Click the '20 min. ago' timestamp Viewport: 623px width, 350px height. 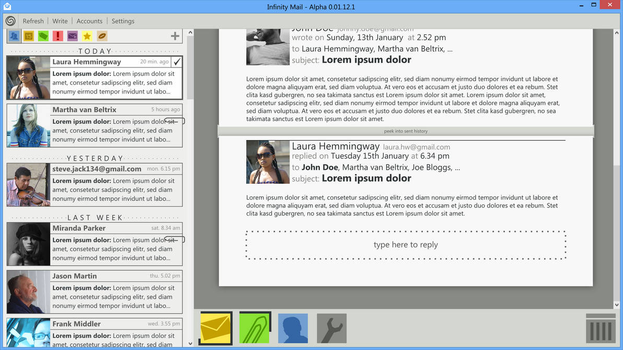(x=154, y=62)
